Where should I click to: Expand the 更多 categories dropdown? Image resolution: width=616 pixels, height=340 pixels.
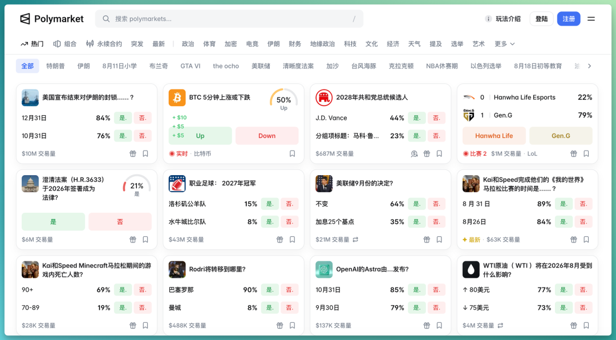pos(505,44)
